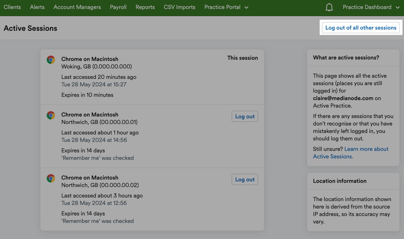Open the Clients section
The height and width of the screenshot is (239, 404).
pyautogui.click(x=12, y=7)
